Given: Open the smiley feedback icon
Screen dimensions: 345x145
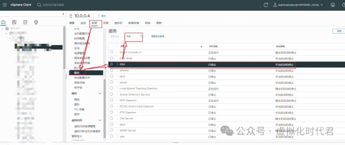Looking at the screenshot, I should coord(333,5).
